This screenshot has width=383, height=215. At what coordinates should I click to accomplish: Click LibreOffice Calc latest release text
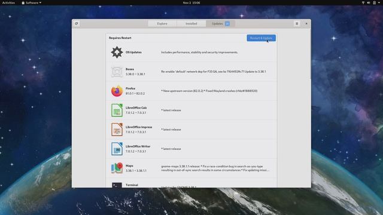coord(171,110)
